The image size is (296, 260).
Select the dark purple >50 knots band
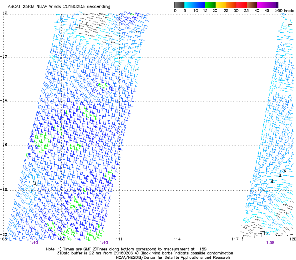tap(277, 5)
